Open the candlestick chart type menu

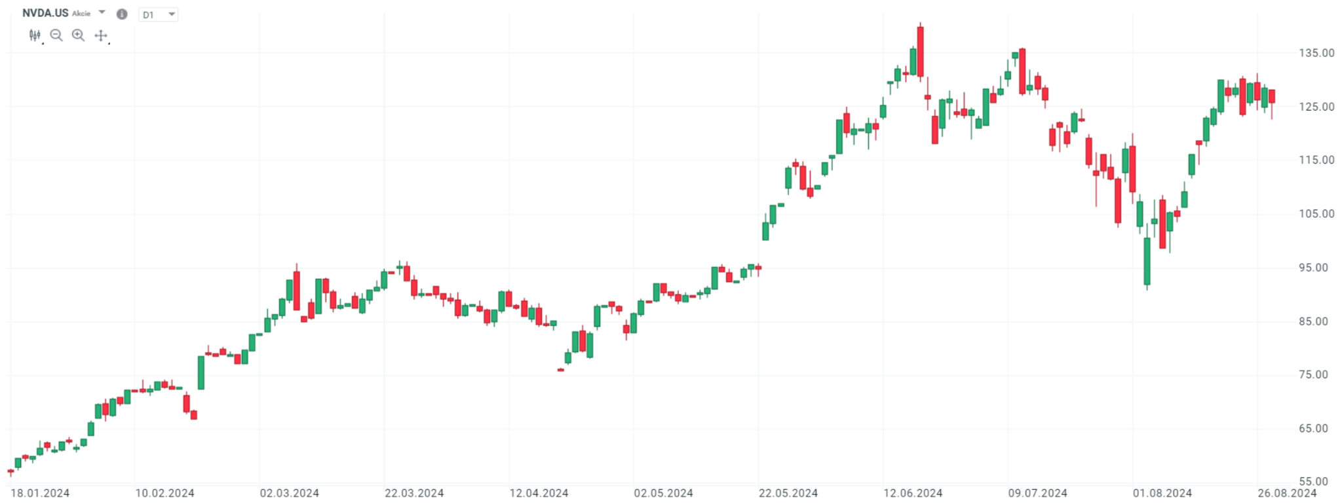[35, 35]
